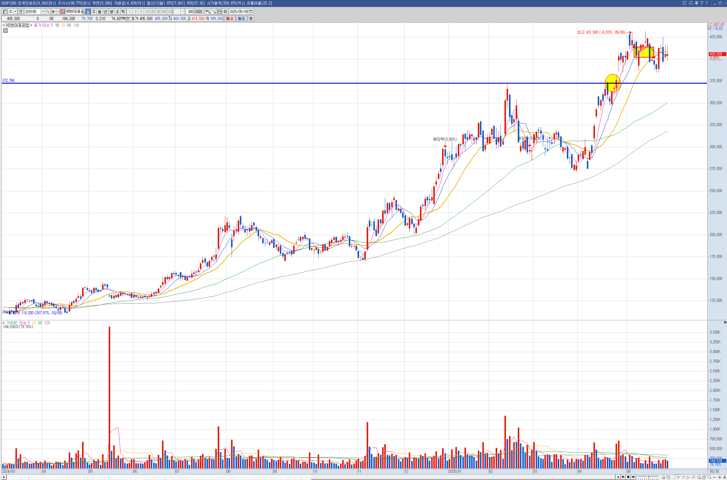Click the stock search magnifier icon
727x480 pixels.
point(48,12)
